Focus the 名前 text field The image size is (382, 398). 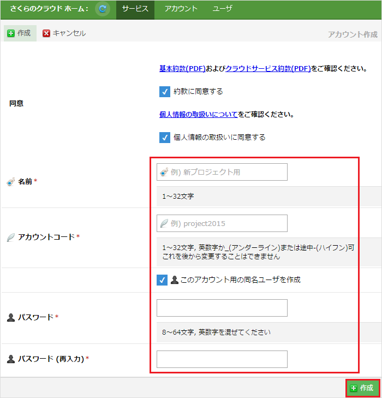click(222, 172)
